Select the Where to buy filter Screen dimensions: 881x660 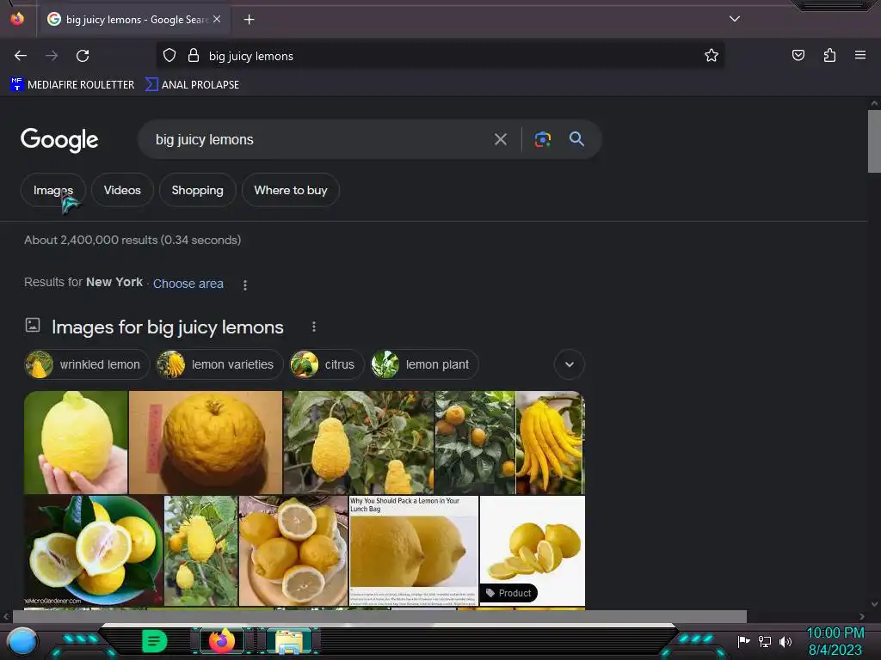pos(291,190)
